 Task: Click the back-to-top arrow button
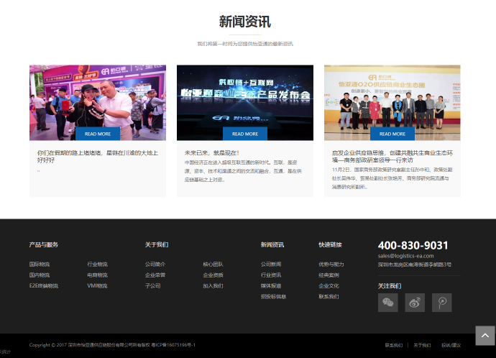click(485, 336)
